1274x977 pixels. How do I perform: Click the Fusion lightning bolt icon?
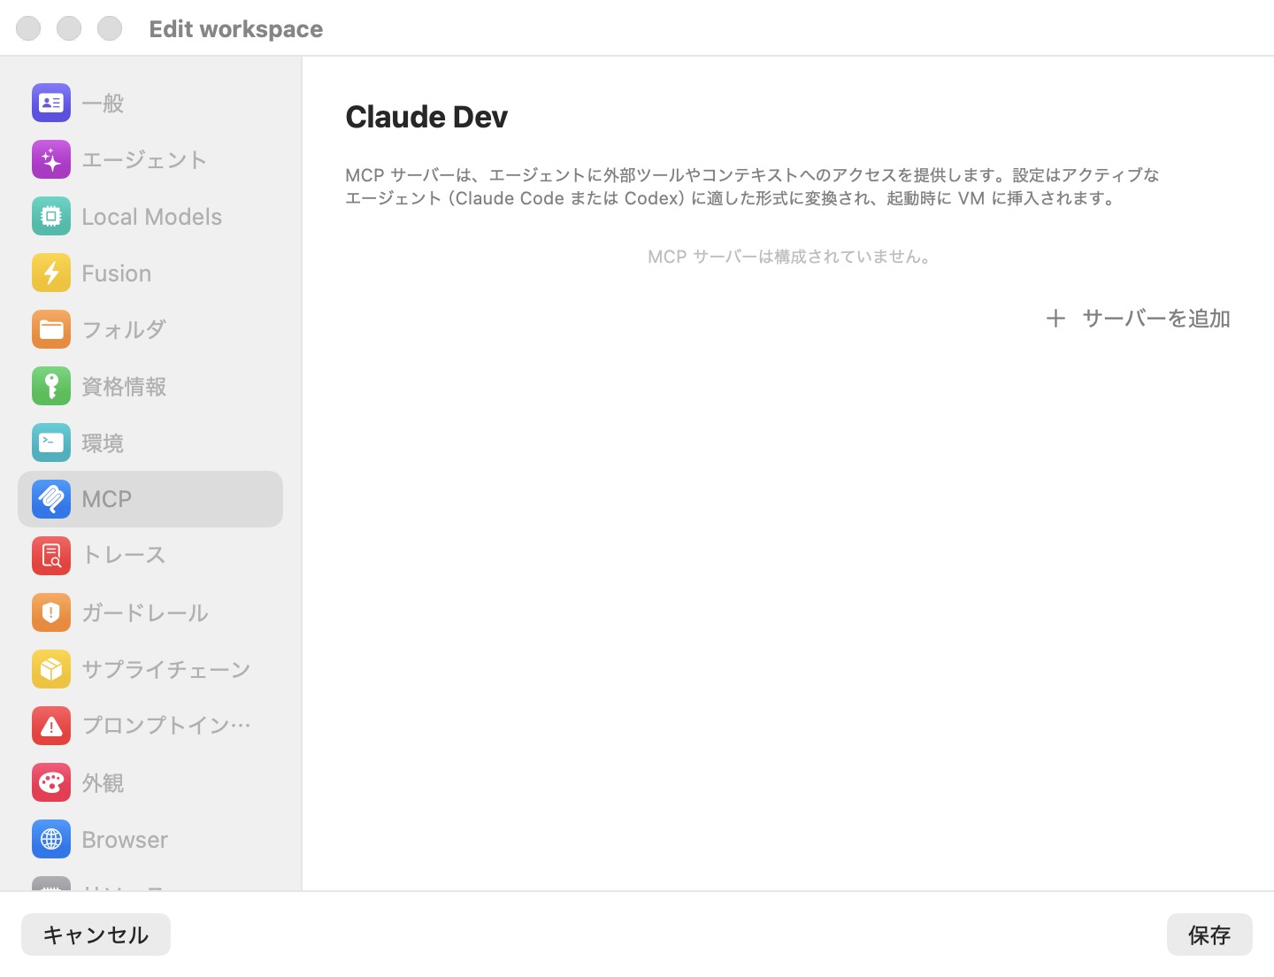click(x=51, y=273)
